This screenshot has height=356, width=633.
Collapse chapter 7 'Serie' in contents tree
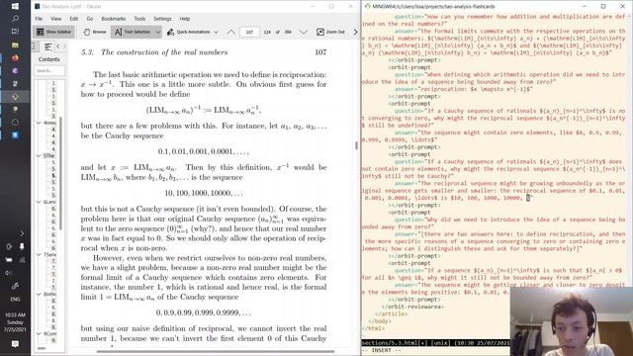(40, 255)
